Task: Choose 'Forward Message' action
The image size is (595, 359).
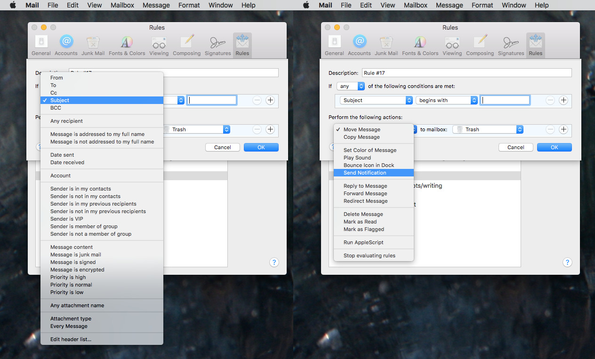Action: 373,193
